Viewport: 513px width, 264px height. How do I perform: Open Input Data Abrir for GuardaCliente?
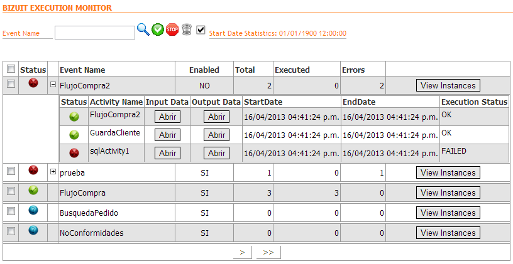click(x=167, y=135)
